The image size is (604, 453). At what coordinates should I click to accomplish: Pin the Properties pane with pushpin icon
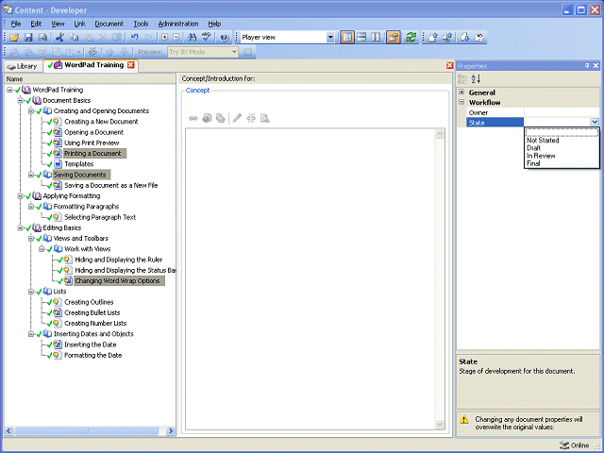(587, 66)
